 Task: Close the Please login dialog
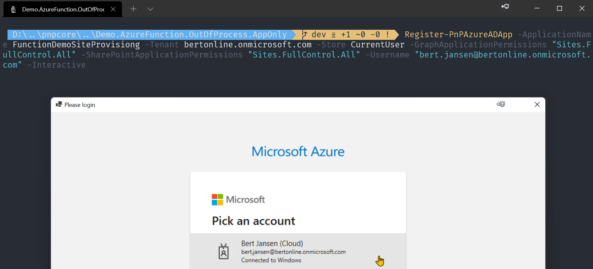[537, 105]
